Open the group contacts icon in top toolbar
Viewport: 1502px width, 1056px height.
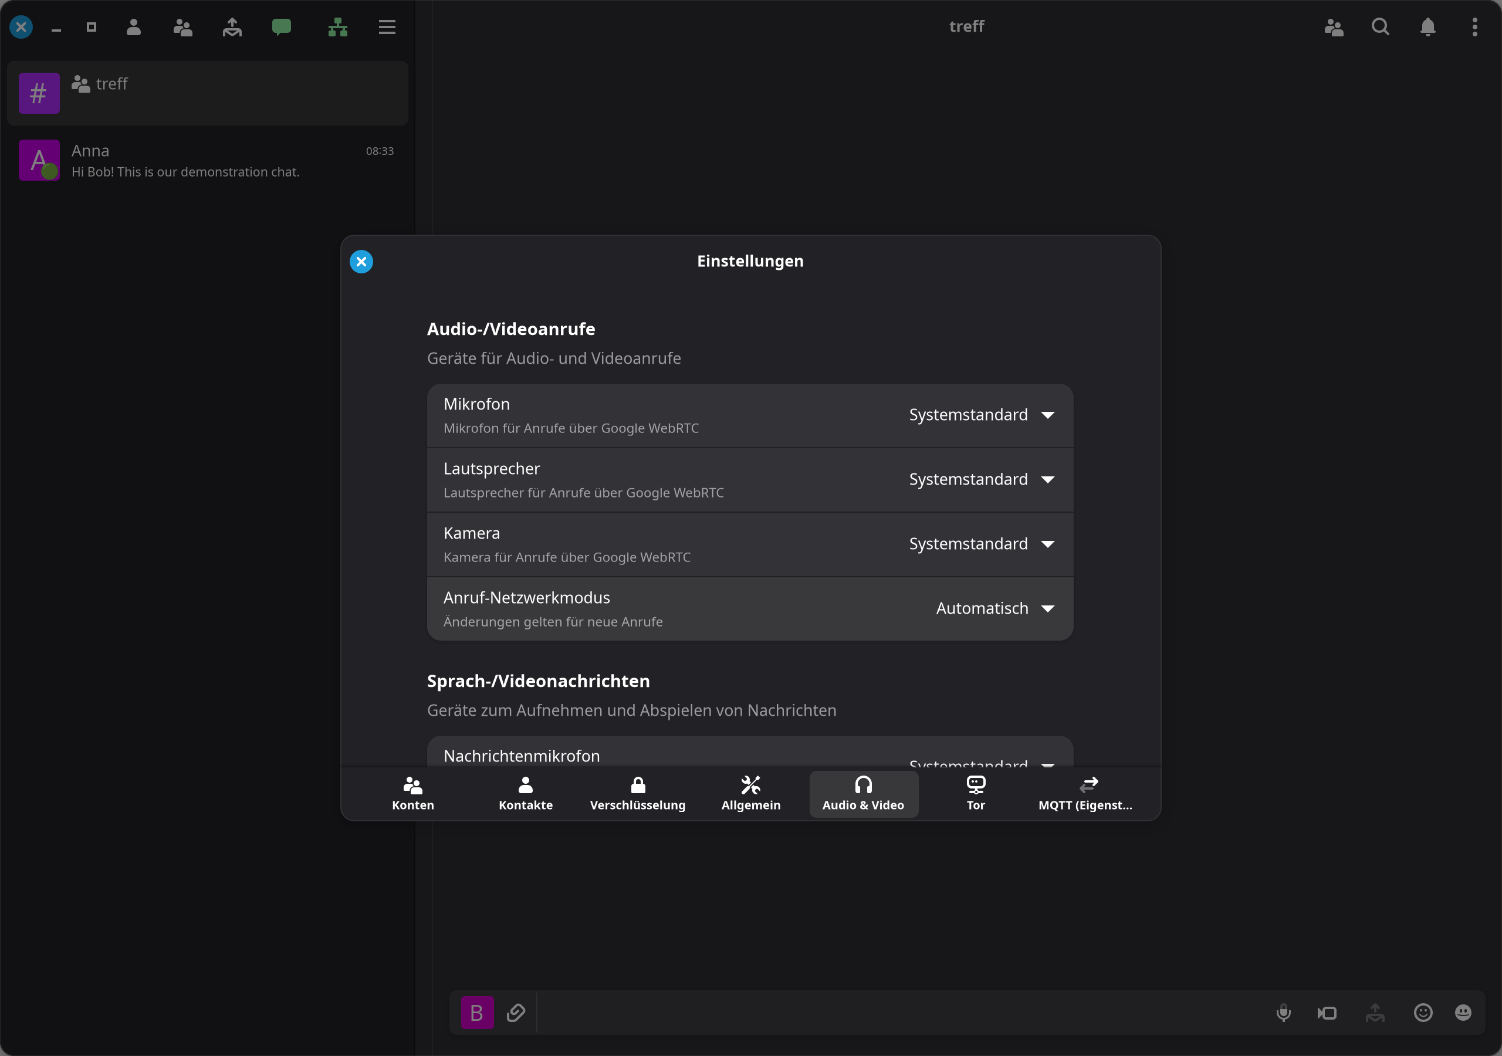(x=182, y=27)
